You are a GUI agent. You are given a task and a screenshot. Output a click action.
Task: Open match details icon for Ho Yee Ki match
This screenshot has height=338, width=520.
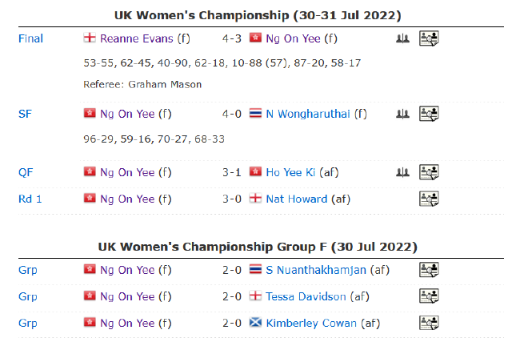click(x=429, y=172)
